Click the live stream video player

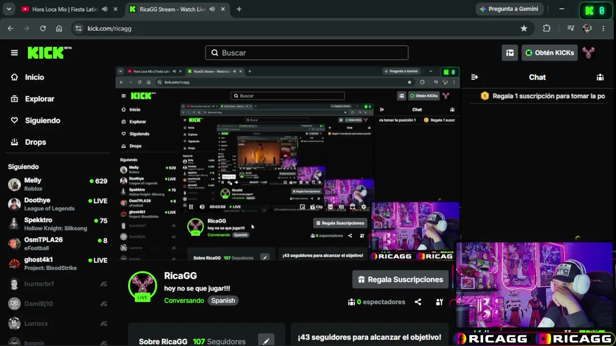pyautogui.click(x=288, y=163)
